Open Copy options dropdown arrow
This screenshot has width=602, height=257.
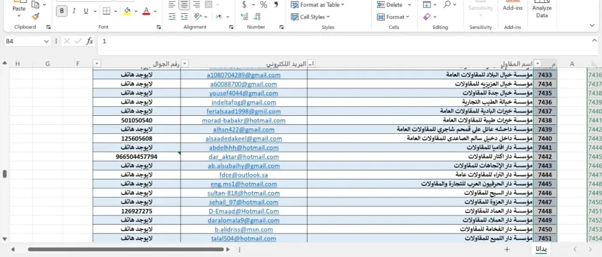(44, 5)
